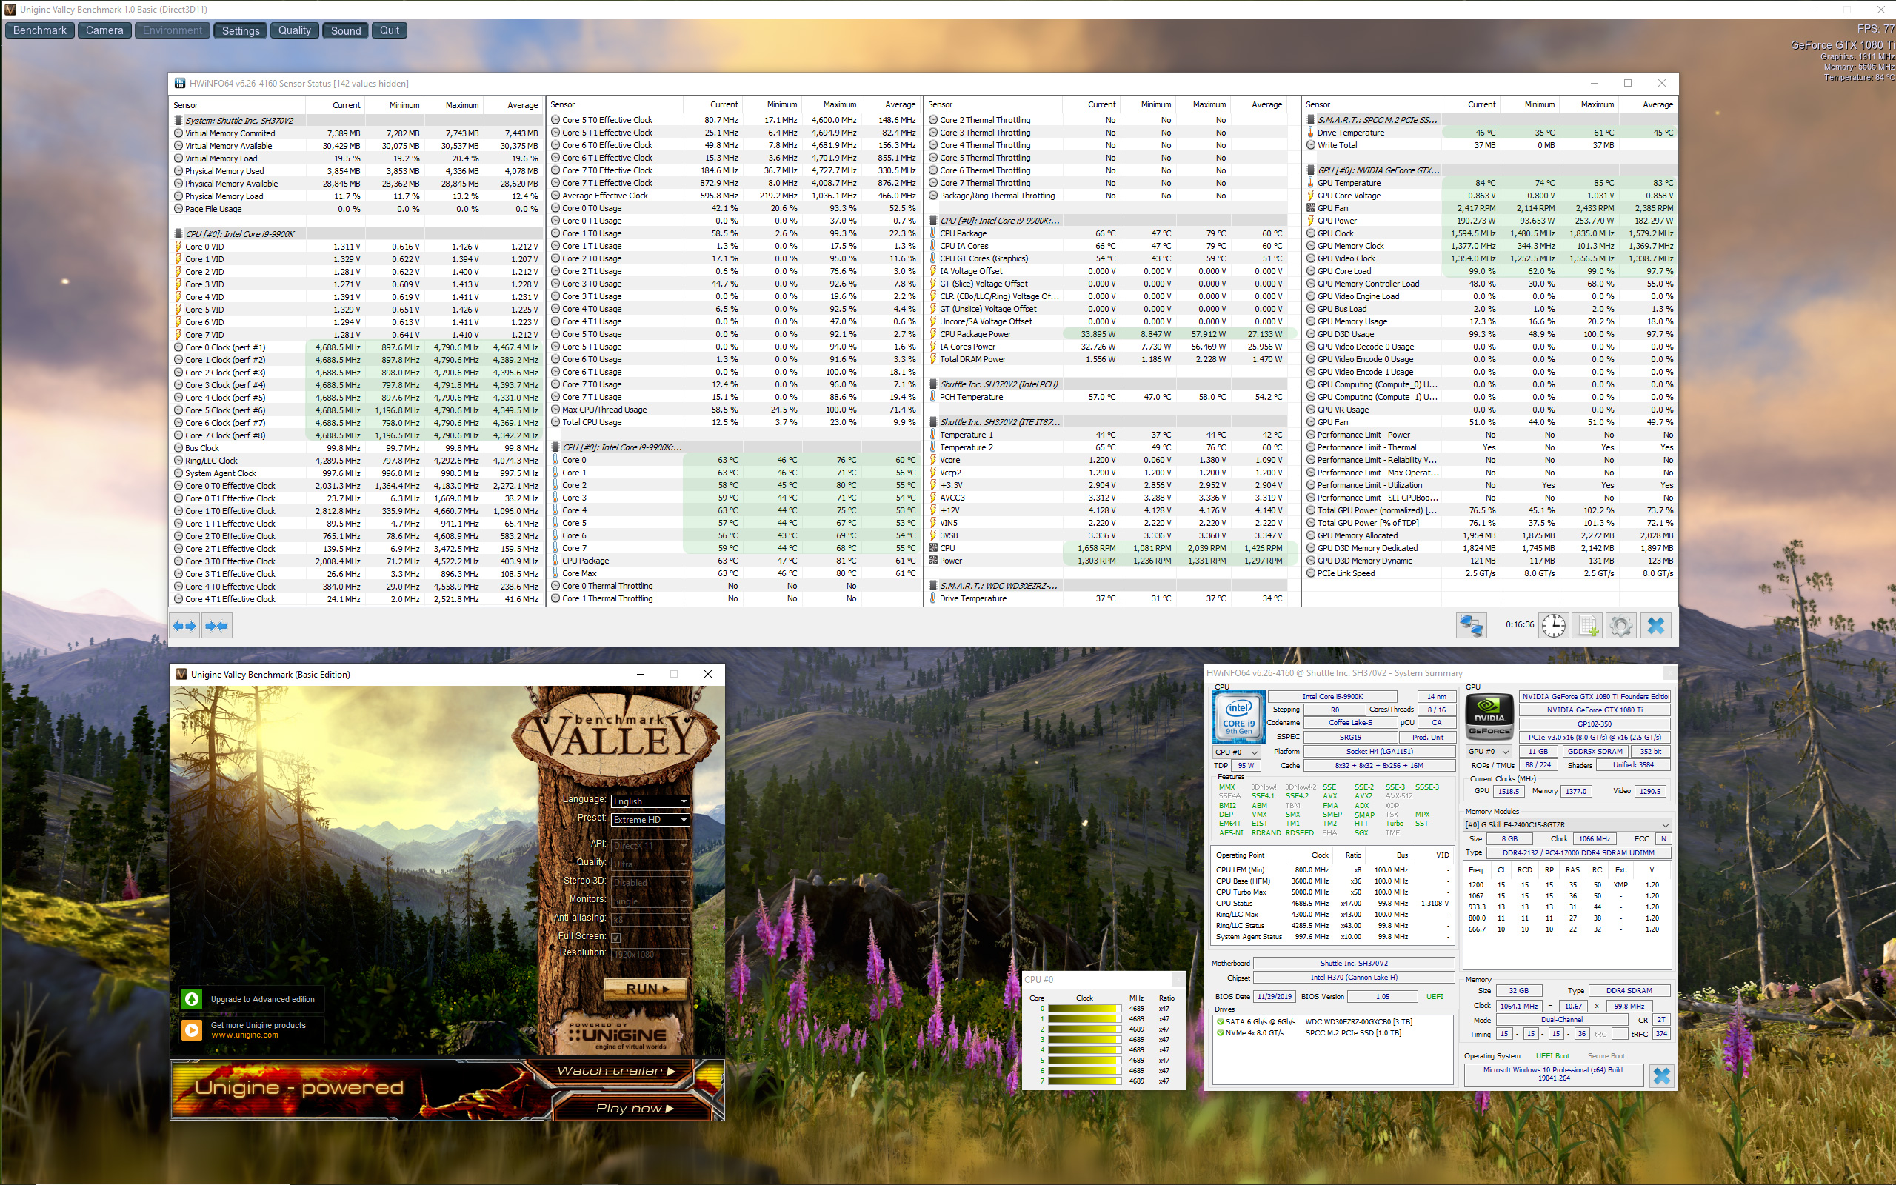Reset the HWiNFO sensor clock timer icon
Screen dimensions: 1896x1185
[1554, 625]
